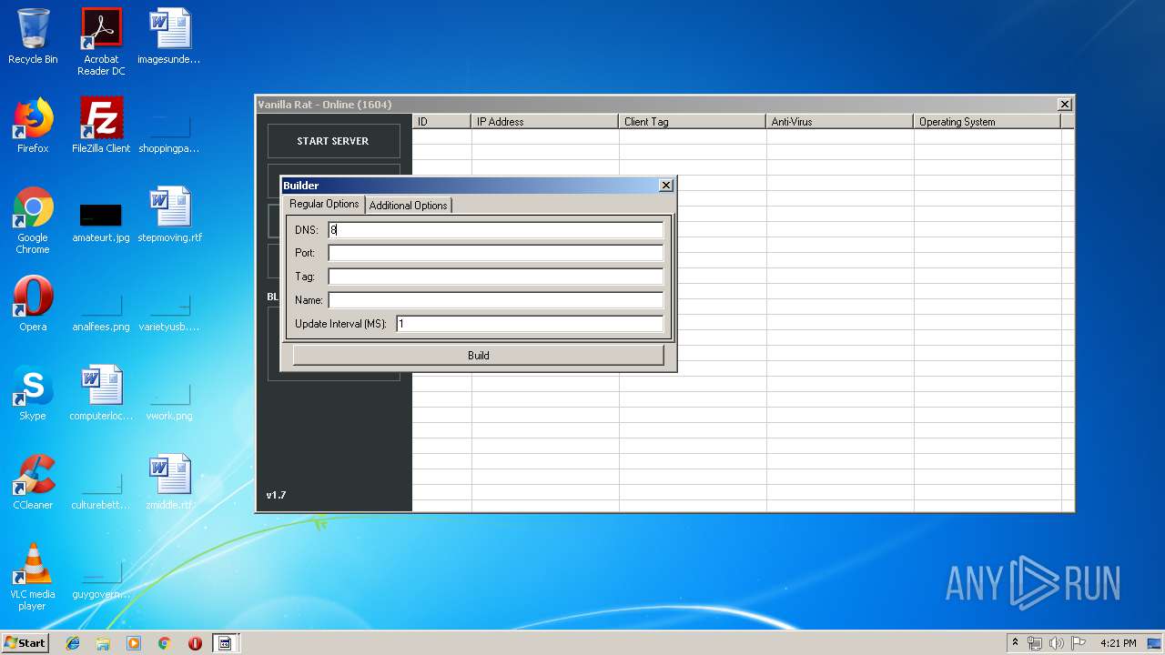Open Windows Explorer folder in taskbar
Viewport: 1165px width, 655px height.
pyautogui.click(x=103, y=643)
